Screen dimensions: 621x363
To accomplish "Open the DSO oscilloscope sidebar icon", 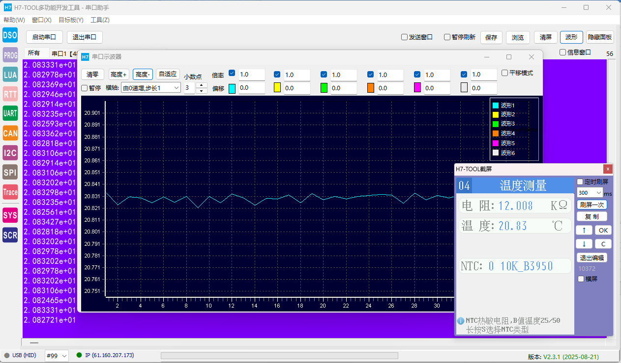I will click(x=10, y=35).
